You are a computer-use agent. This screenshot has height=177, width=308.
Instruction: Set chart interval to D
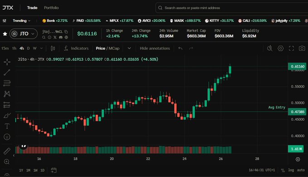pos(29,48)
